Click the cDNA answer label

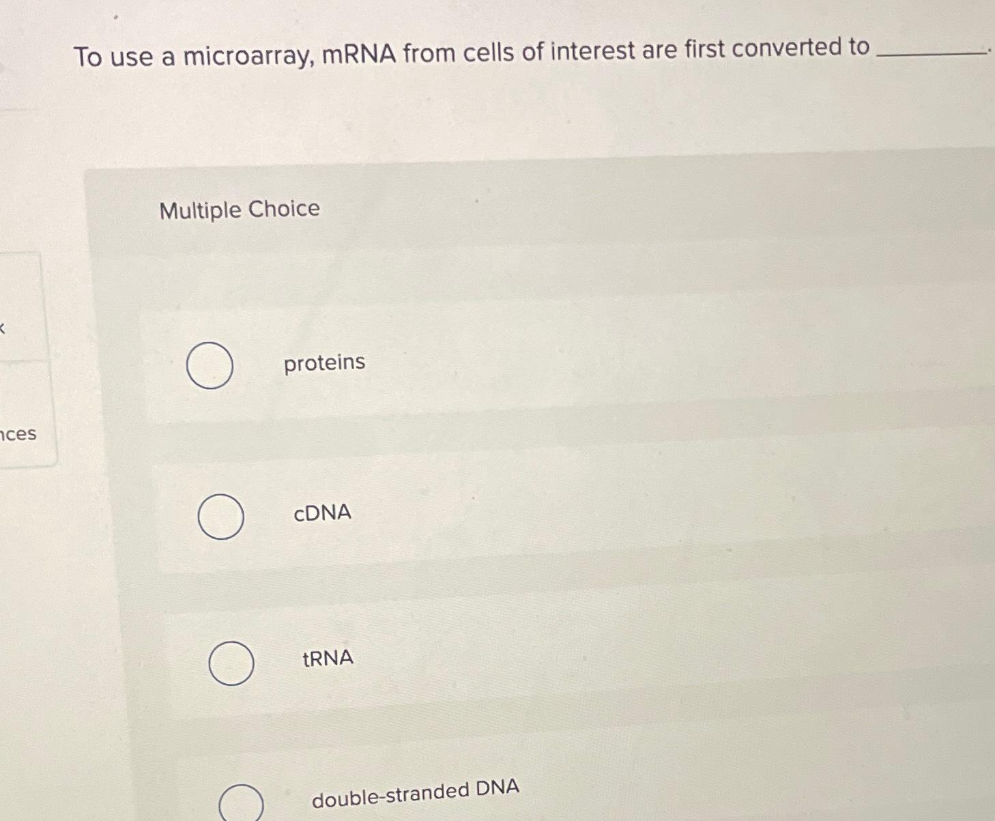tap(322, 513)
